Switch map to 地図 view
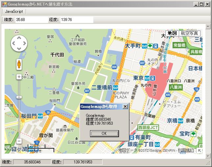 pyautogui.click(x=172, y=33)
